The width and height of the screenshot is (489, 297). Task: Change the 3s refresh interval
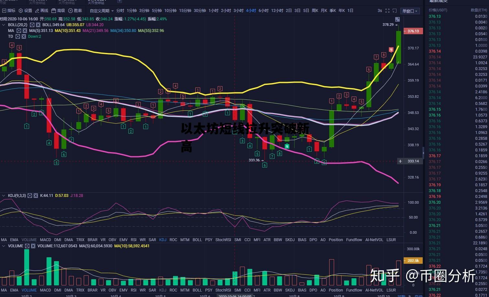[x=380, y=11]
